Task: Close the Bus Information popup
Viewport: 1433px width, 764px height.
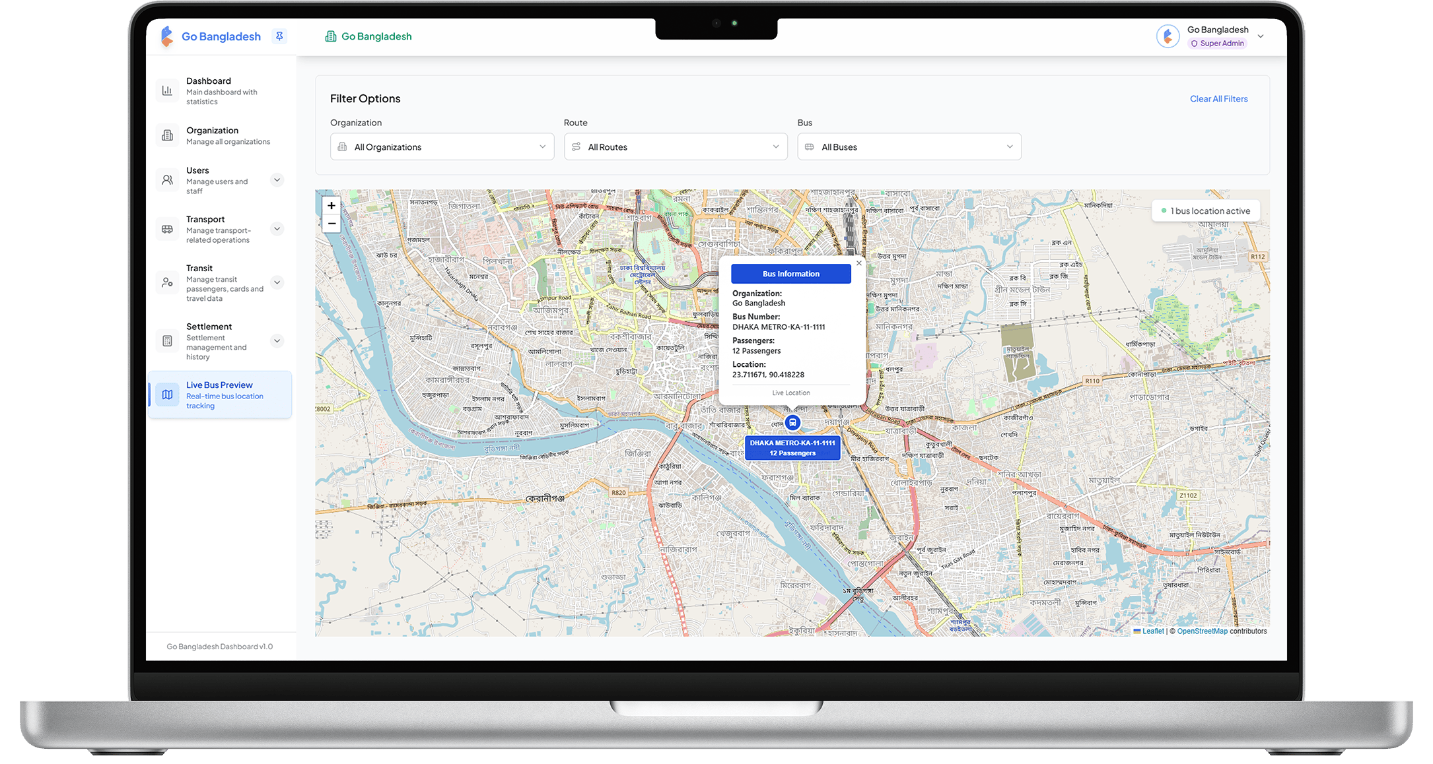Action: [858, 263]
